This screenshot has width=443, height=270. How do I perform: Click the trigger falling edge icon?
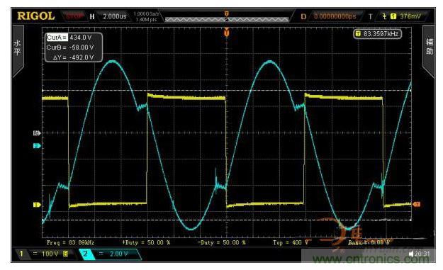(x=384, y=16)
